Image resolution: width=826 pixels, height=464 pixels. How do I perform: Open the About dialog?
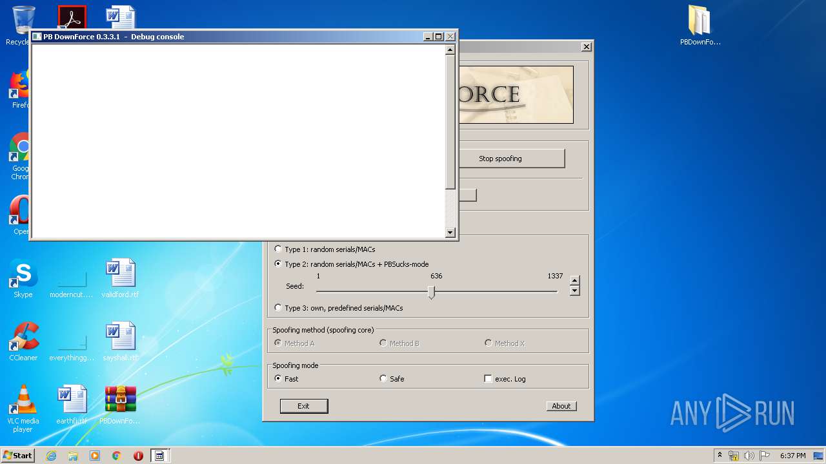click(x=561, y=406)
